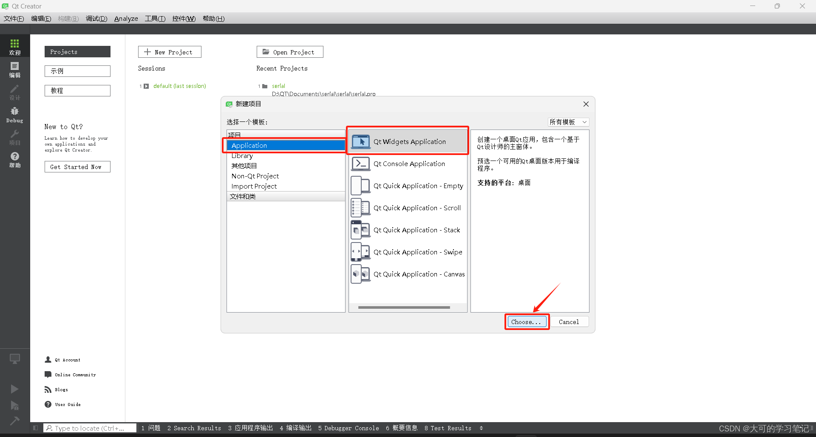This screenshot has width=816, height=437.
Task: Open the 3 应用程序输出 pane
Action: click(x=251, y=428)
